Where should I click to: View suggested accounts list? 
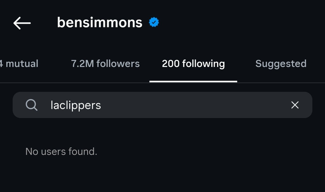click(x=280, y=64)
